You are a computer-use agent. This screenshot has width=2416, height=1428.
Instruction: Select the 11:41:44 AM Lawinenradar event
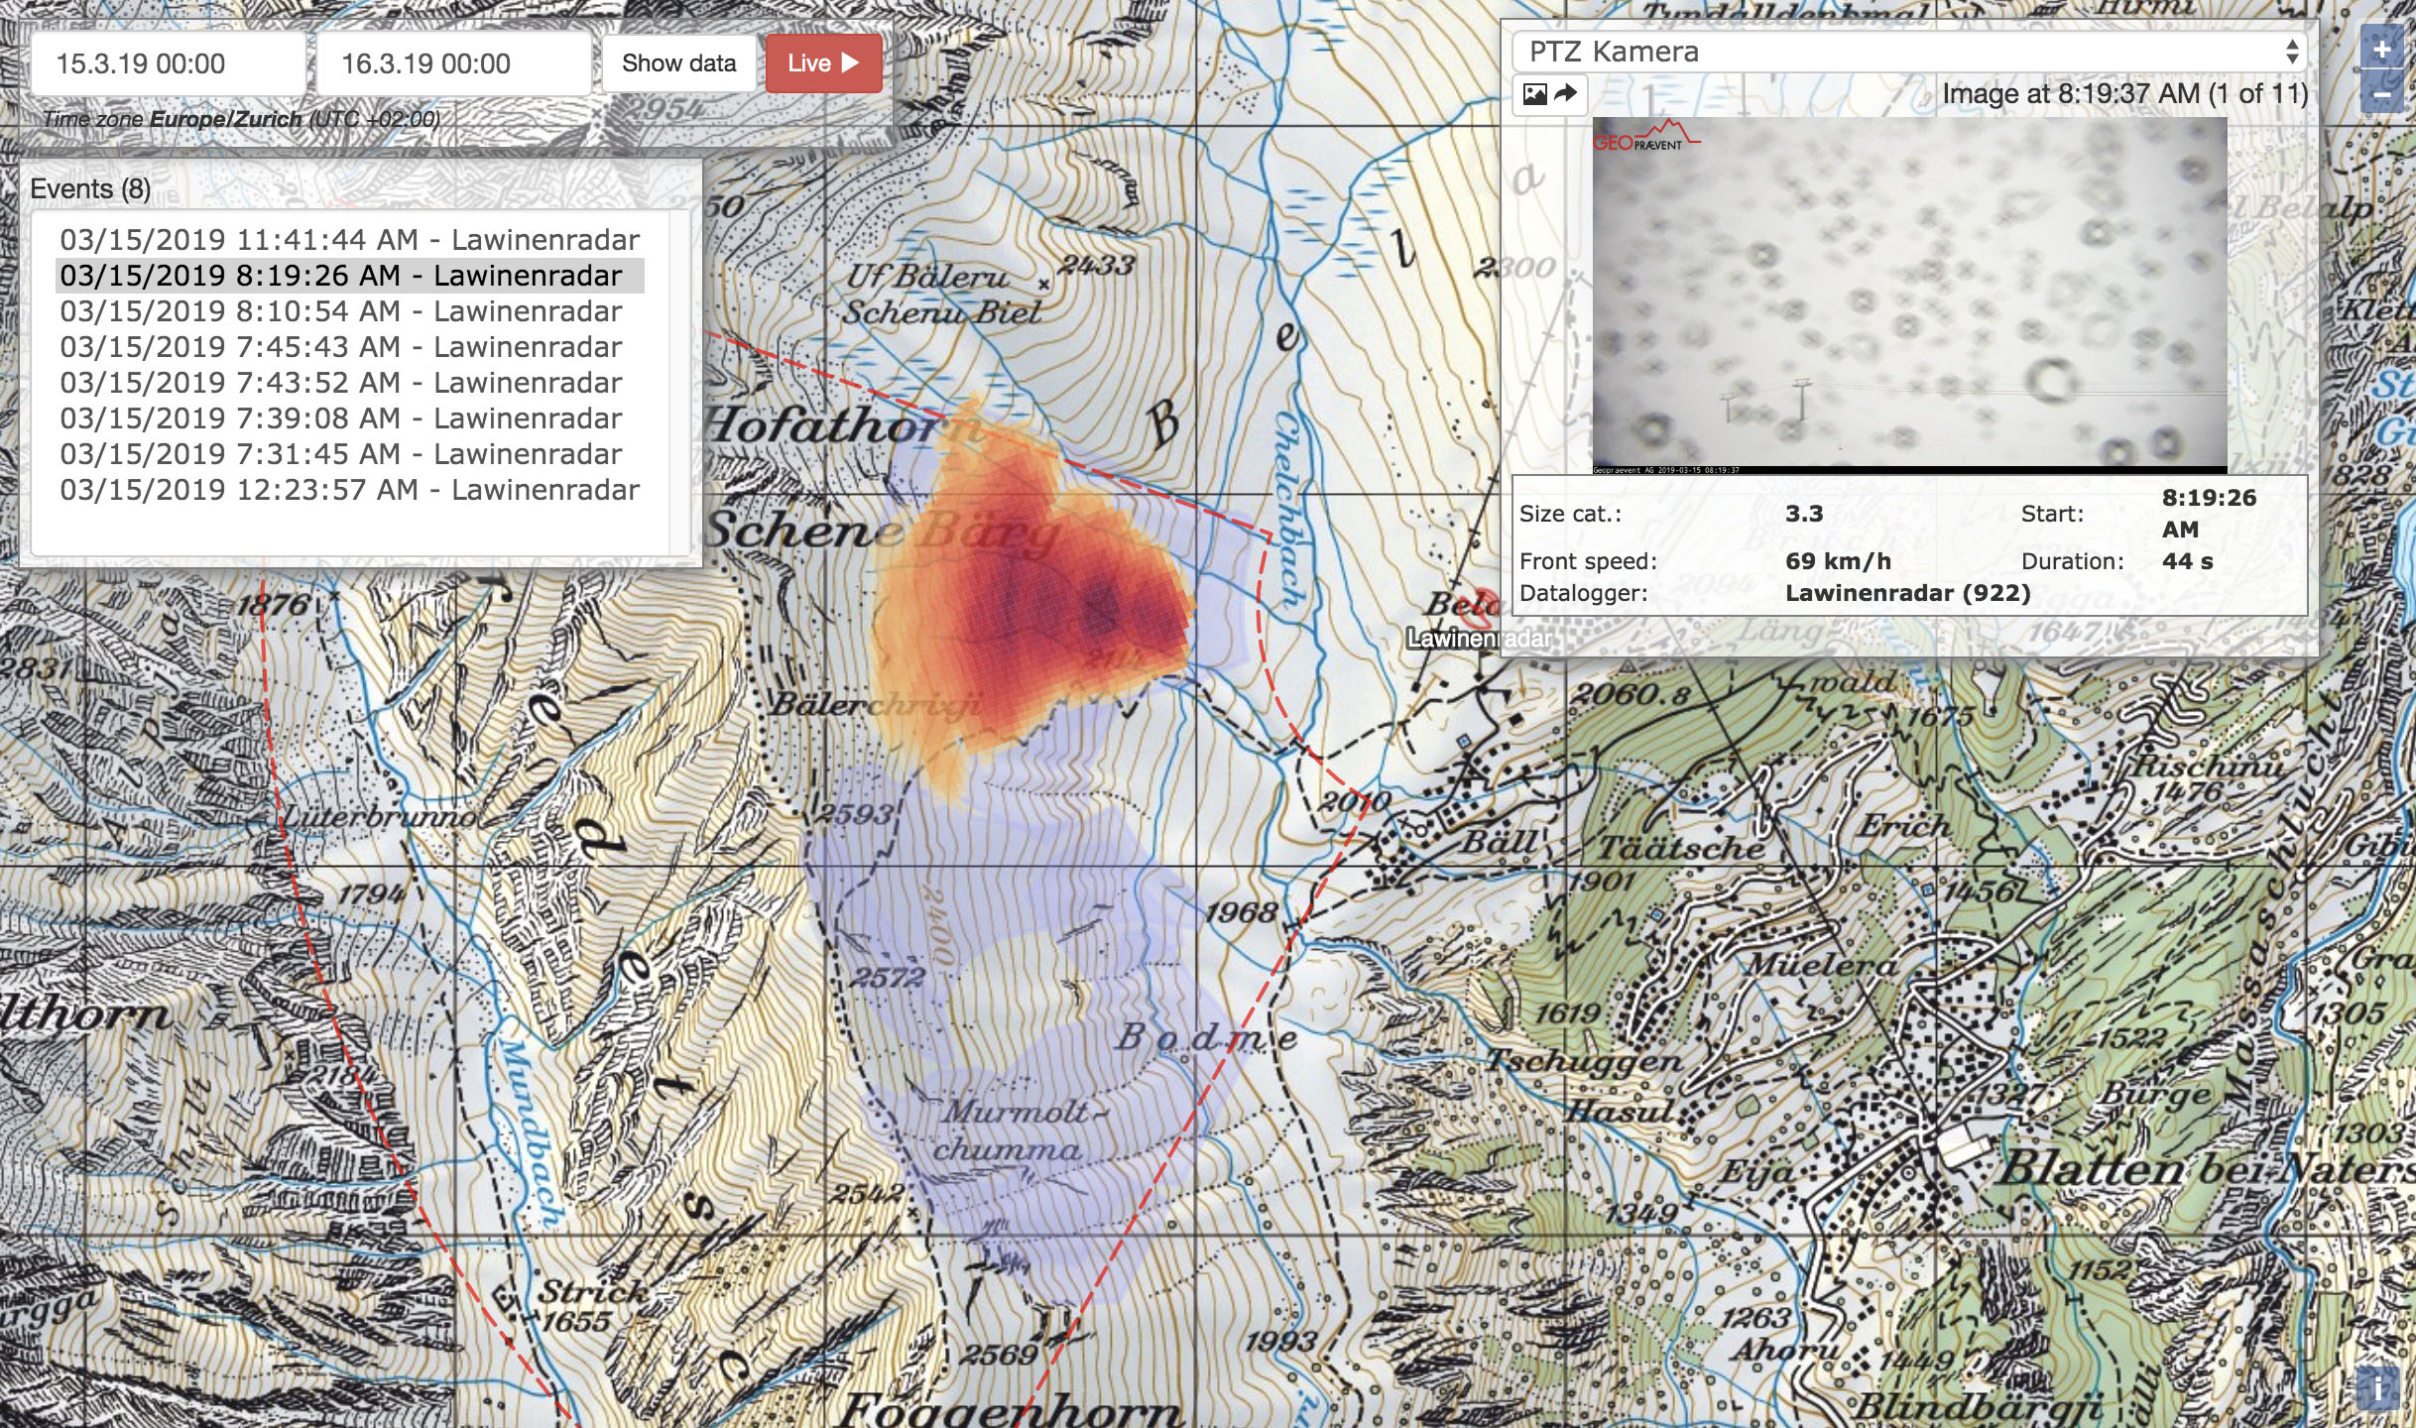(350, 240)
